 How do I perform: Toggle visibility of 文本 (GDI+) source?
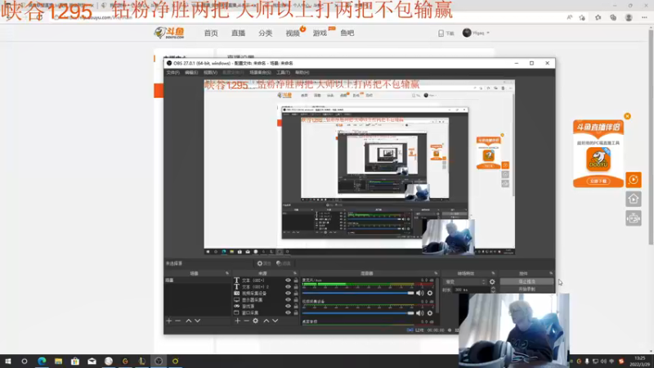tap(288, 280)
